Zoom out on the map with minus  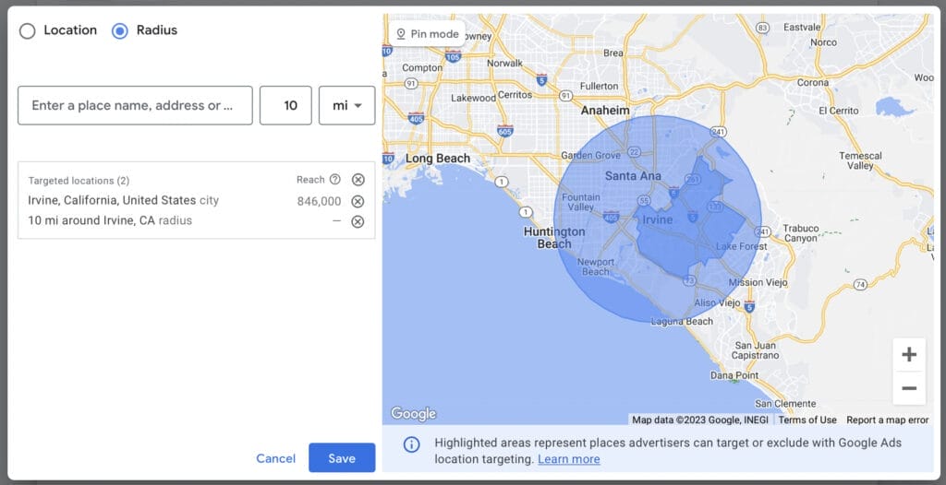(x=909, y=388)
